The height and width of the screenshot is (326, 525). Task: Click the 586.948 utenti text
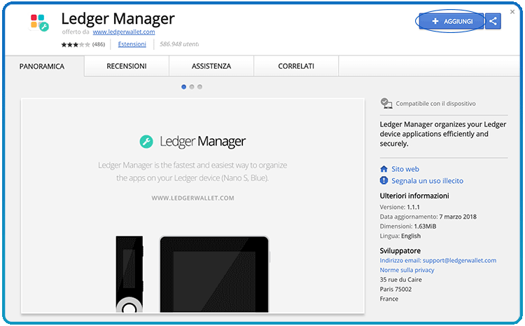(179, 44)
